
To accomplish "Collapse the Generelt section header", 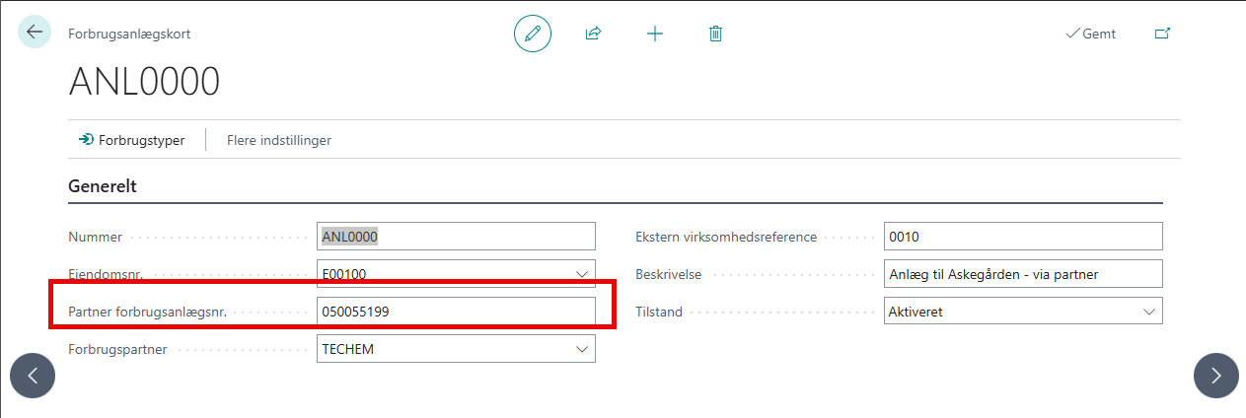I will (x=103, y=185).
